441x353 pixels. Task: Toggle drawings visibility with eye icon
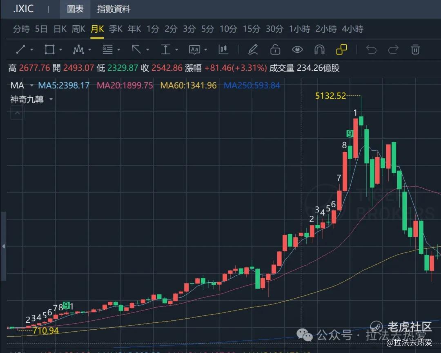(297, 49)
